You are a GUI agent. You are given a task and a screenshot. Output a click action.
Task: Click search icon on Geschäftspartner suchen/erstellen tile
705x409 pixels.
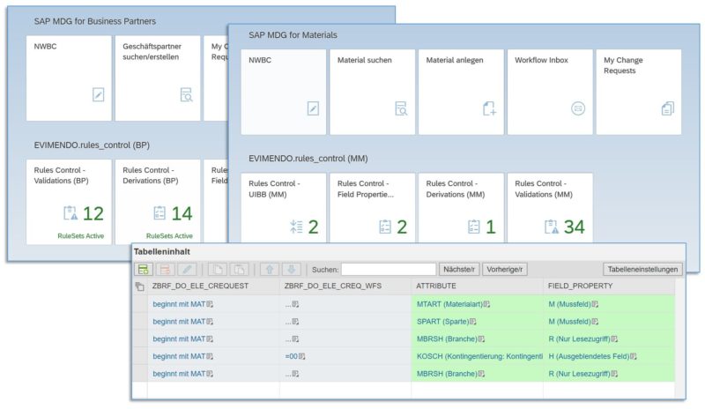click(186, 94)
